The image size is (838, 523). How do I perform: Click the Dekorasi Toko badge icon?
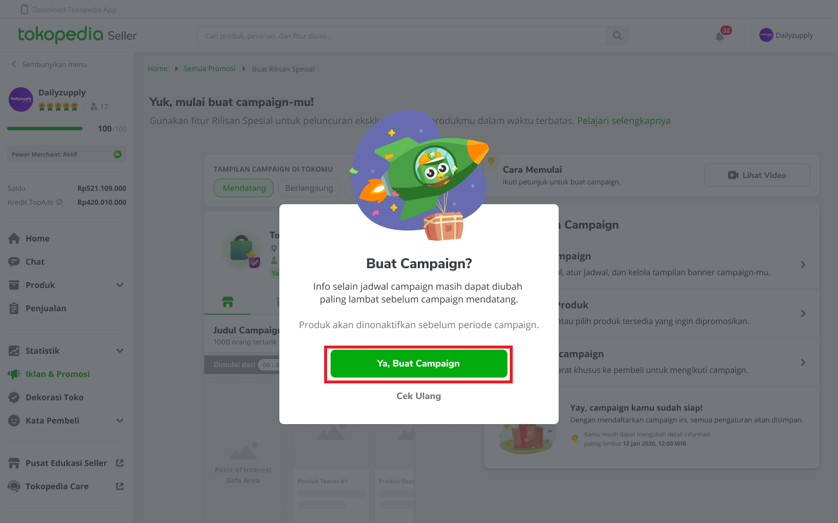pyautogui.click(x=14, y=397)
